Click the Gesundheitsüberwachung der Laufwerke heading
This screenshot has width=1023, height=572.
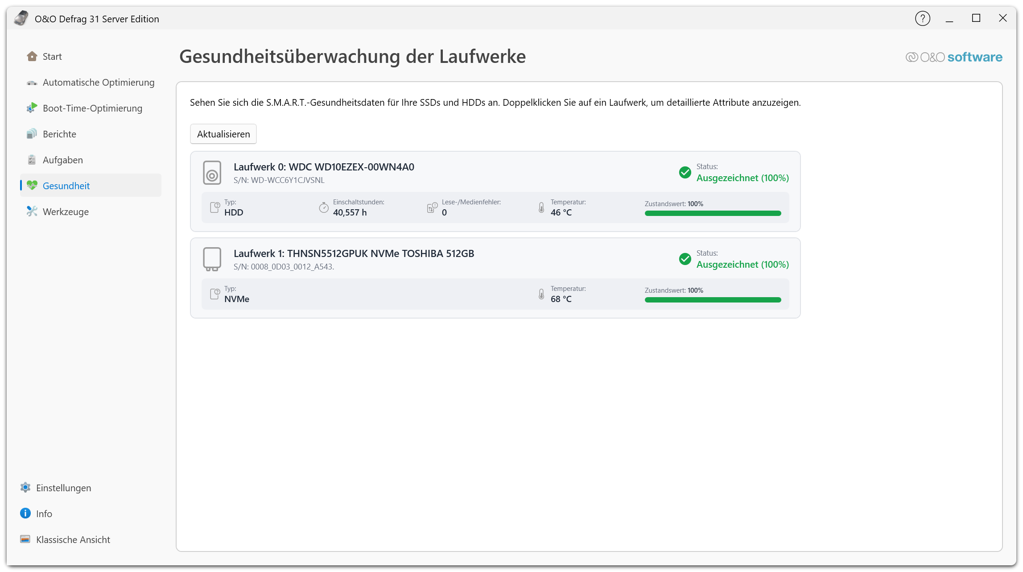pos(352,57)
